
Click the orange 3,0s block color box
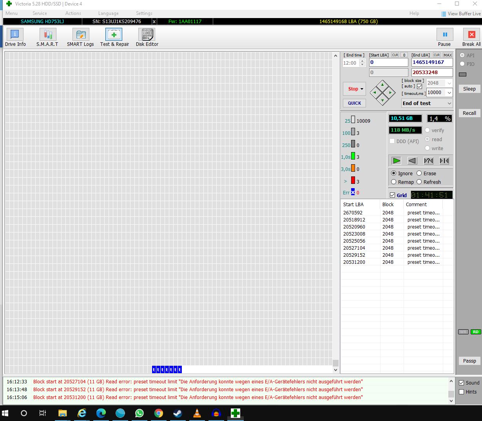[353, 168]
